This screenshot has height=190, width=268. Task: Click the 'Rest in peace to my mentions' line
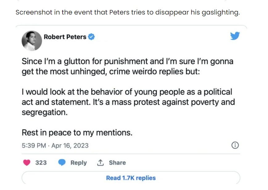tap(77, 133)
